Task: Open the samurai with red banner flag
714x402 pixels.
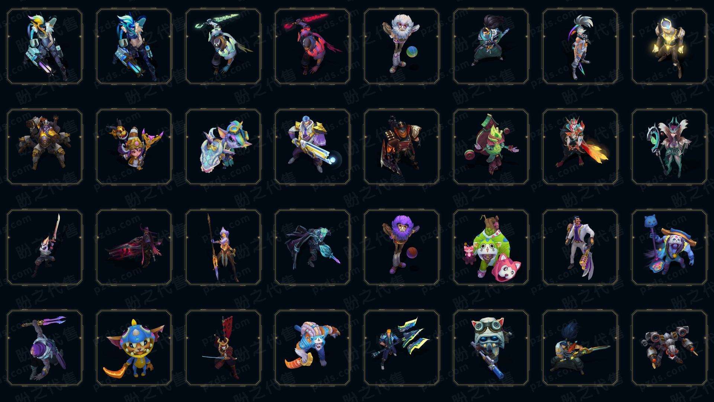Action: tap(223, 348)
